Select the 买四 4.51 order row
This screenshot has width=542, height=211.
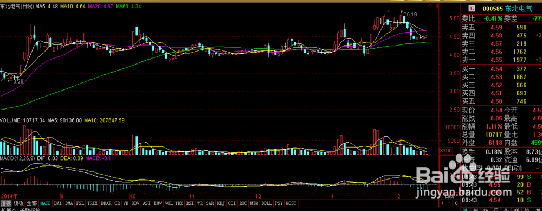(x=502, y=93)
